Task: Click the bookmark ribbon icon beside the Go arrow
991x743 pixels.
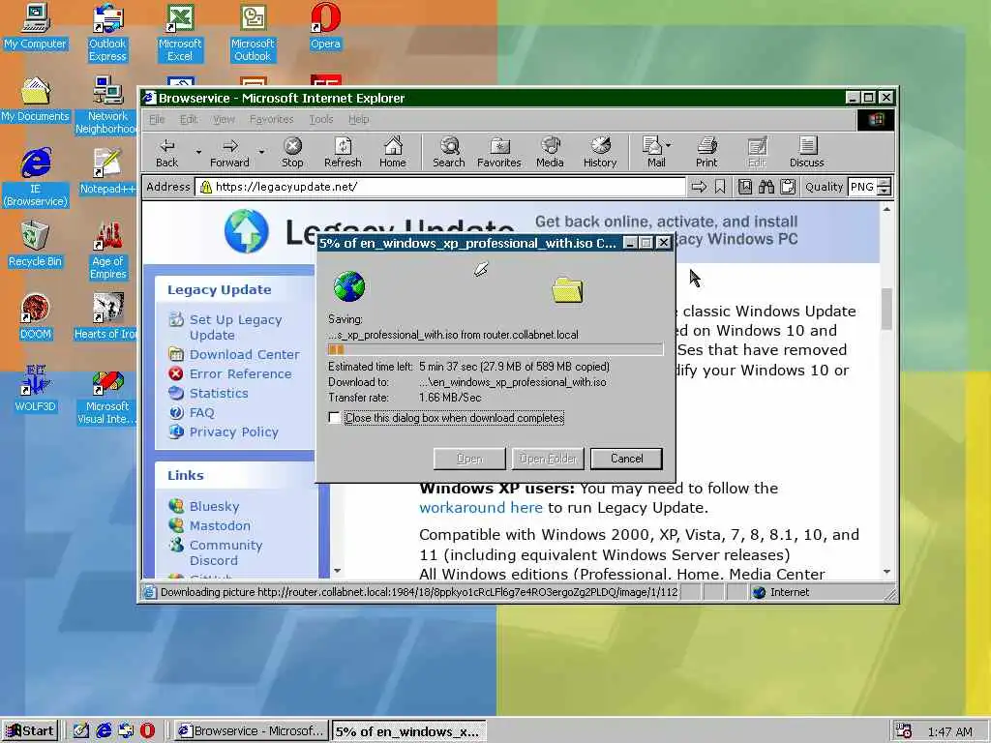Action: (720, 187)
